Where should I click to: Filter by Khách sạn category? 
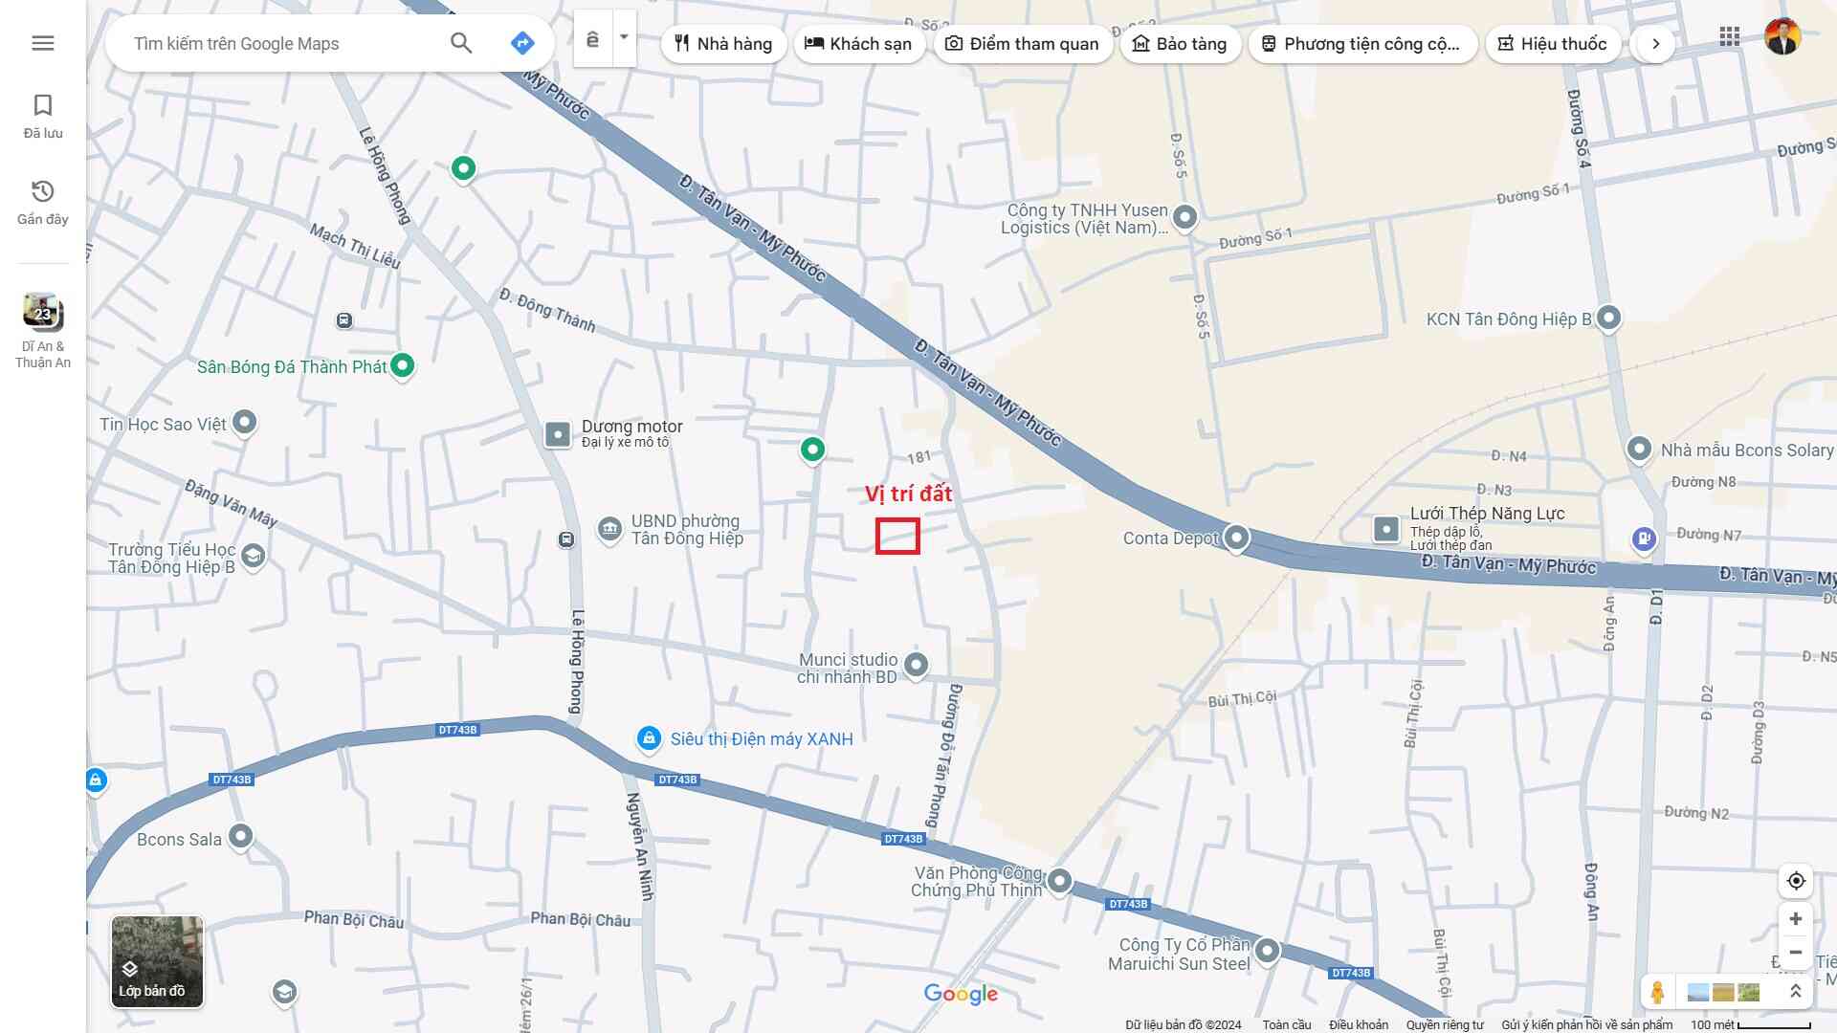858,44
